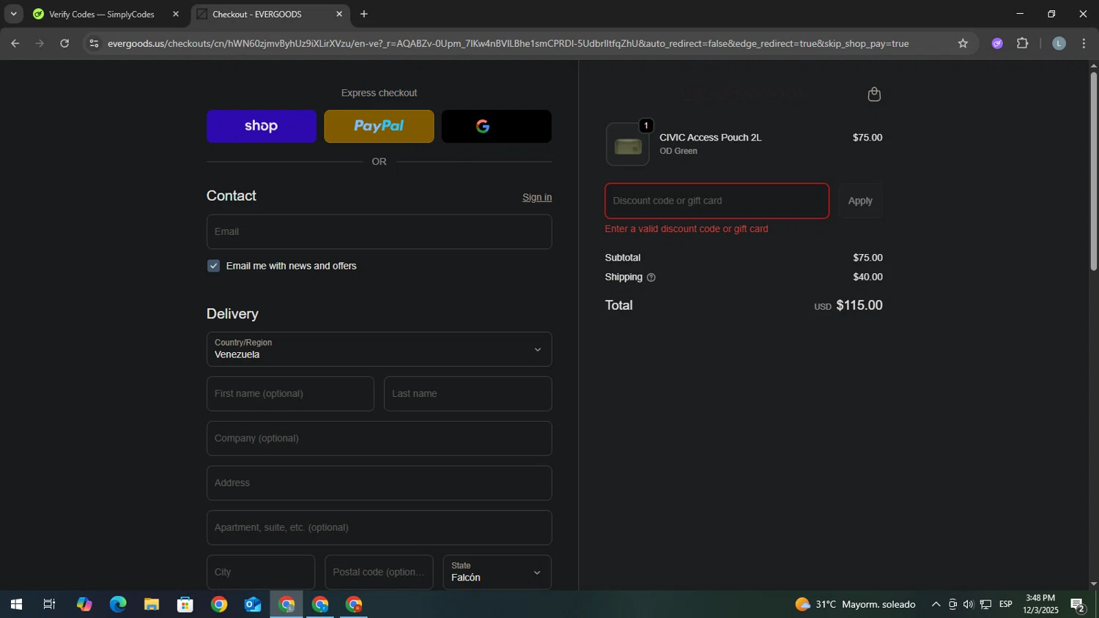Show hidden system tray icons
1099x618 pixels.
pyautogui.click(x=936, y=604)
